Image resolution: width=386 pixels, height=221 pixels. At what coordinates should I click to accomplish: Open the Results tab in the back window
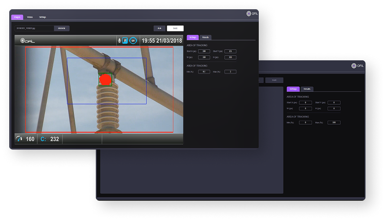pyautogui.click(x=307, y=89)
